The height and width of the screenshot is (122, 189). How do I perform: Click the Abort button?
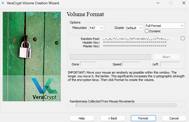pos(166,57)
